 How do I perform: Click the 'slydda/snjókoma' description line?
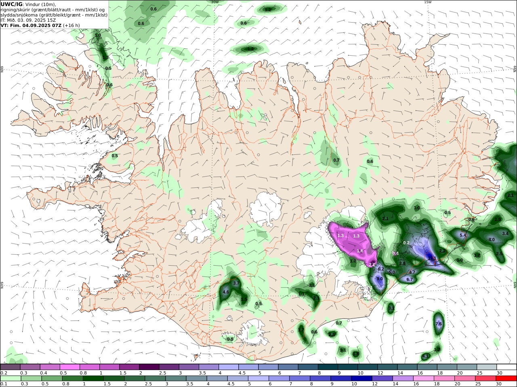pos(54,15)
